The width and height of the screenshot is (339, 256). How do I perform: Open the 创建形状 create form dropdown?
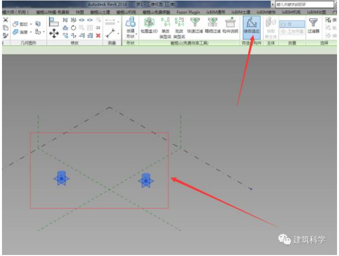click(130, 28)
